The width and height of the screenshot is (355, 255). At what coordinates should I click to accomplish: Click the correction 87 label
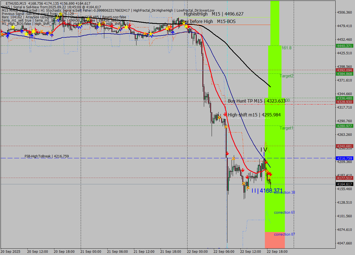[x=284, y=234]
